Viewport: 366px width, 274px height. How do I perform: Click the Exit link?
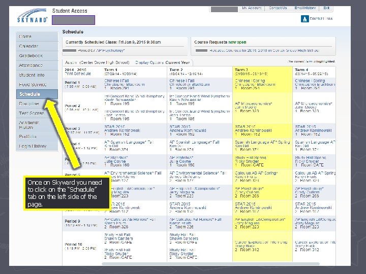326,8
